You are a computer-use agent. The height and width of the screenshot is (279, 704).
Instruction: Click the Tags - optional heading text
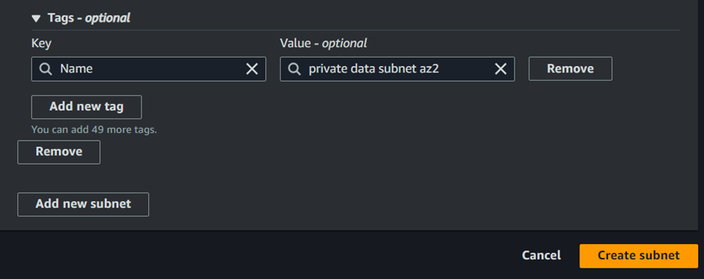89,18
